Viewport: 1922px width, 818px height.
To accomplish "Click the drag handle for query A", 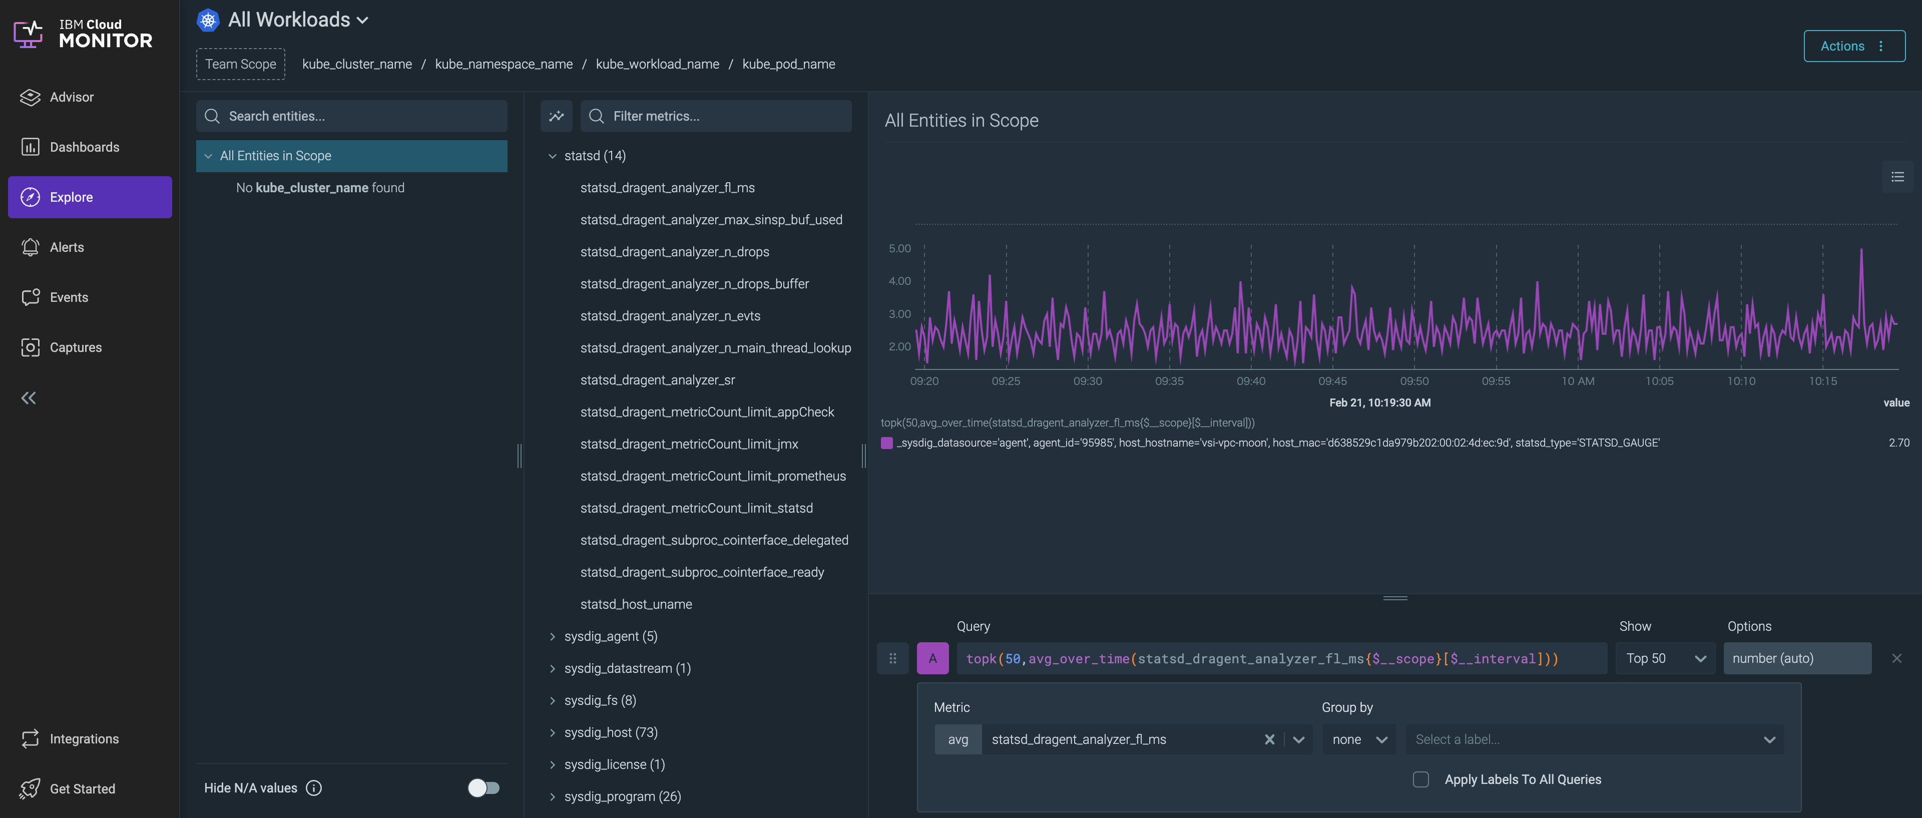I will (x=892, y=658).
